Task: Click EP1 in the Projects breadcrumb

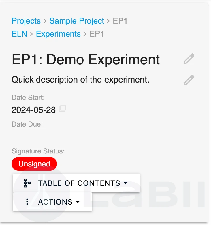Action: pos(120,21)
